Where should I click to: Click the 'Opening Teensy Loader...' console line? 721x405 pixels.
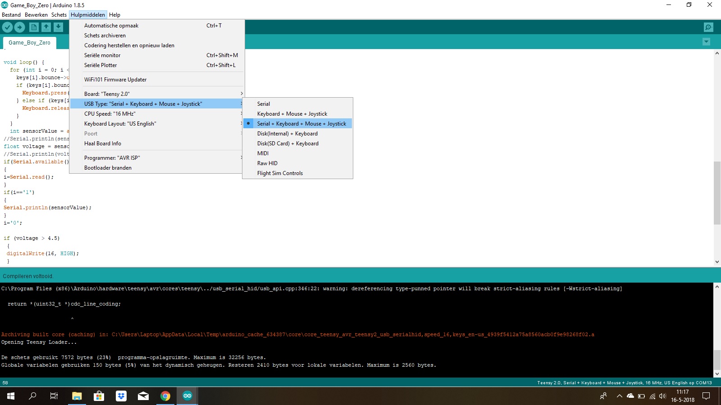point(39,342)
